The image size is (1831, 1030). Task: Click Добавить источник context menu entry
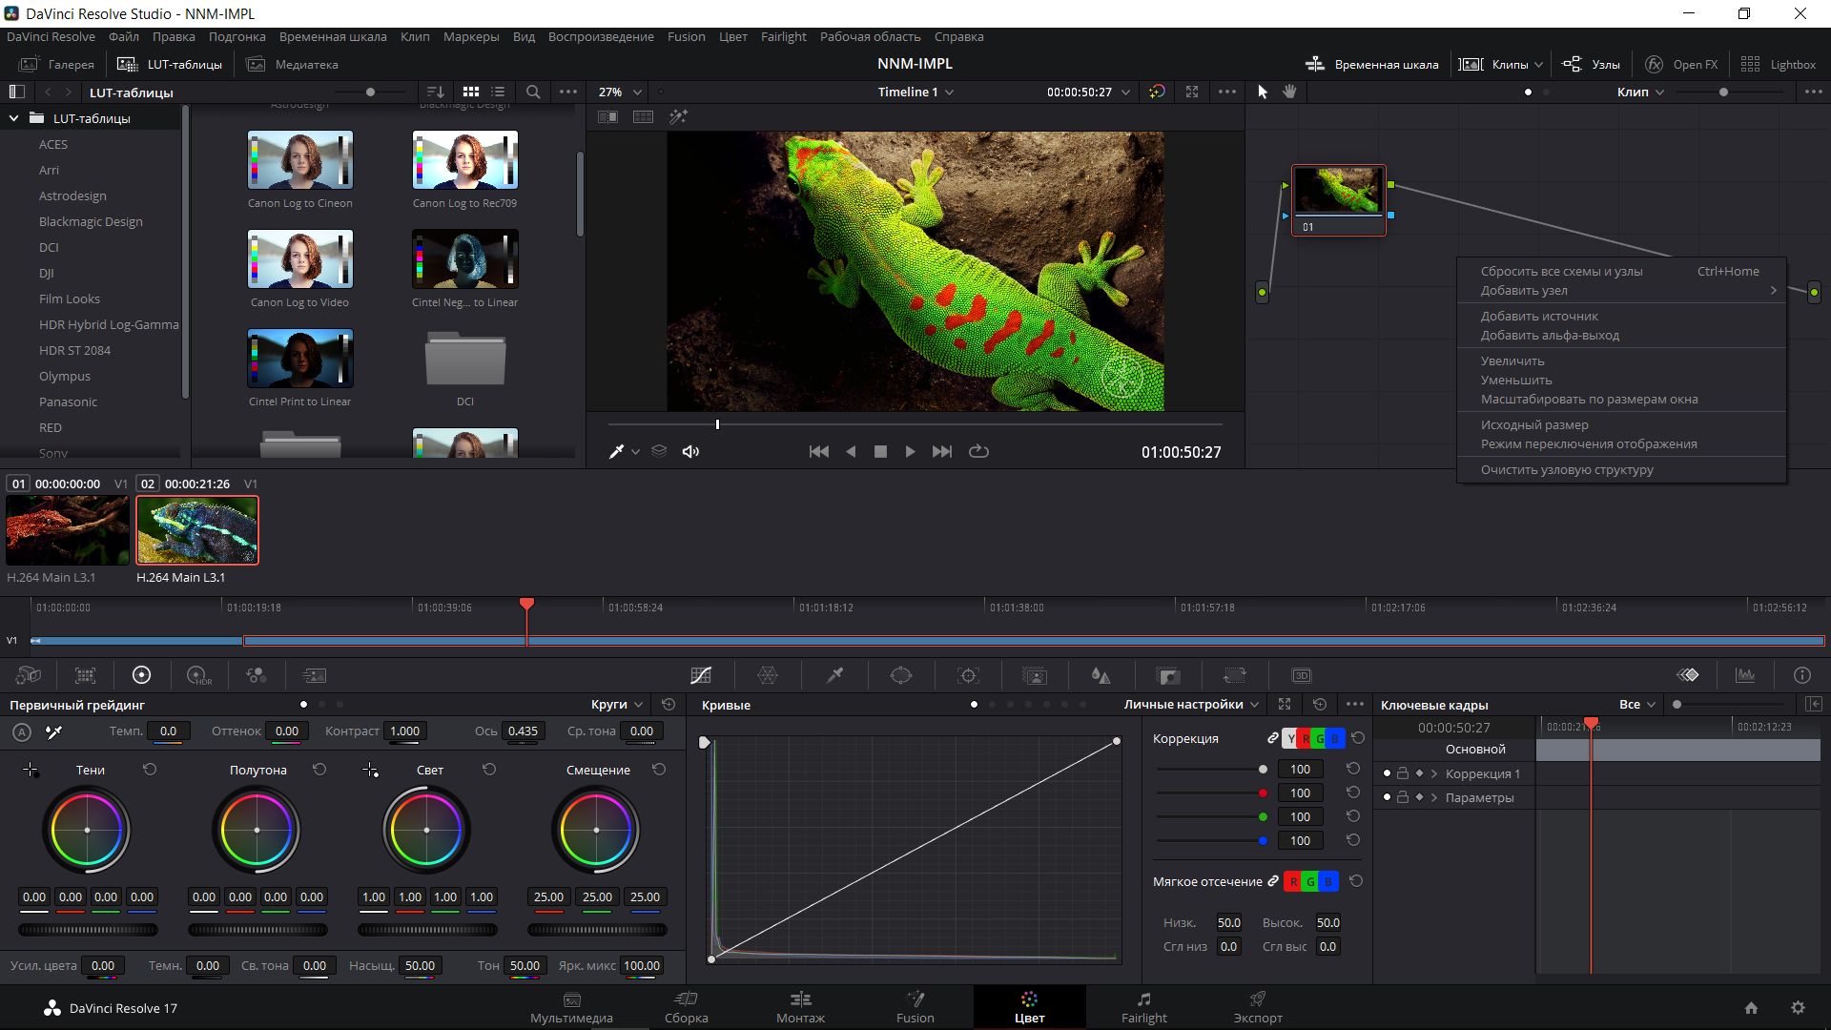pos(1540,316)
